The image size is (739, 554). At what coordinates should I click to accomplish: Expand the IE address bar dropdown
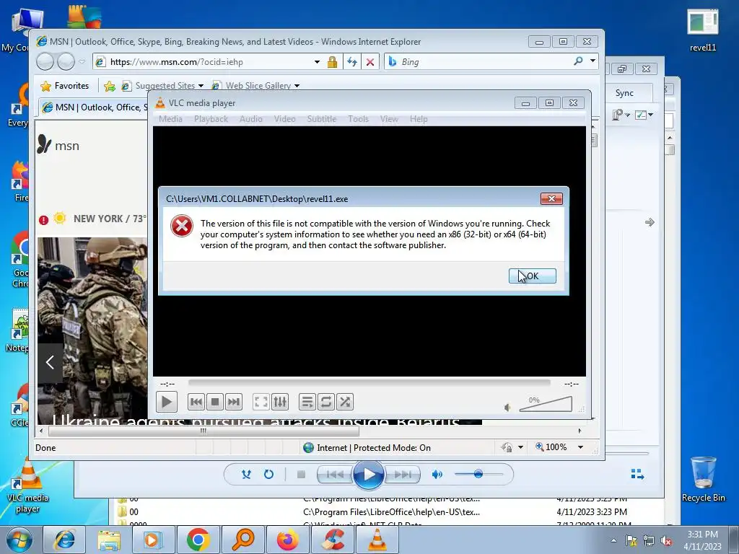(318, 62)
